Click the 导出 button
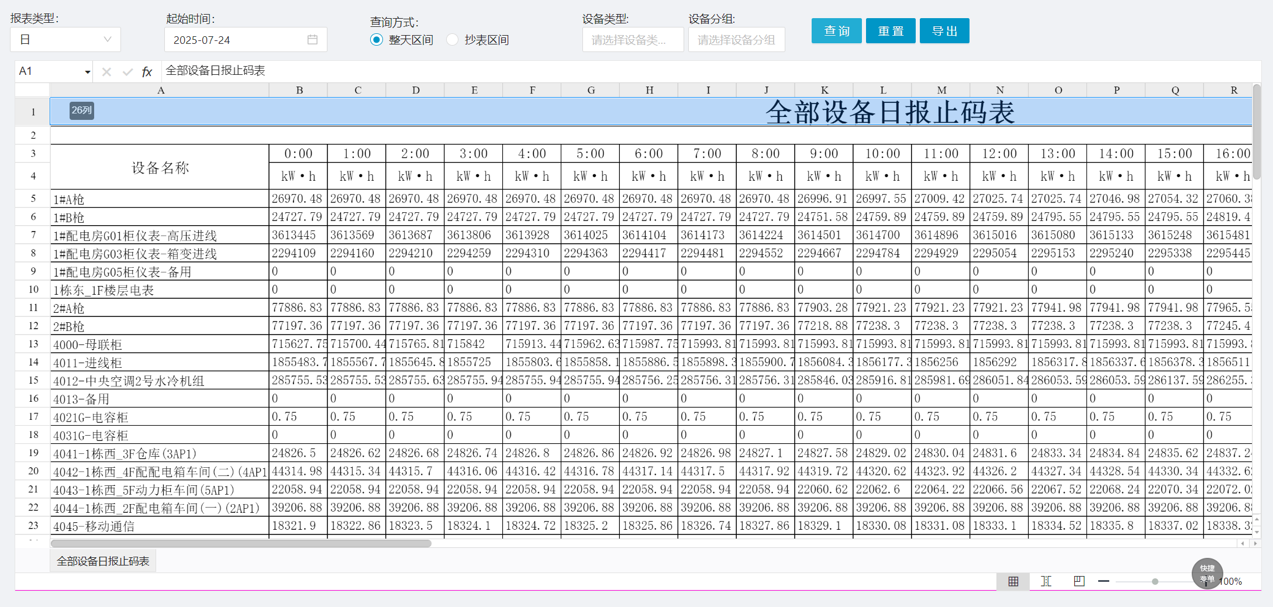 coord(944,31)
